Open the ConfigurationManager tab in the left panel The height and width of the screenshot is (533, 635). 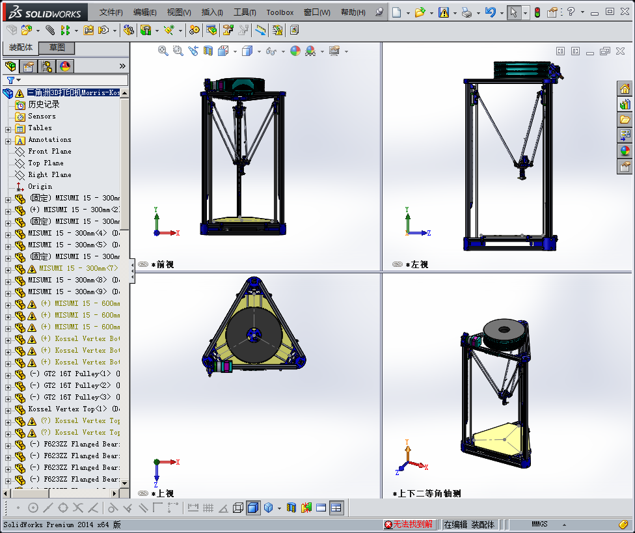click(x=47, y=66)
